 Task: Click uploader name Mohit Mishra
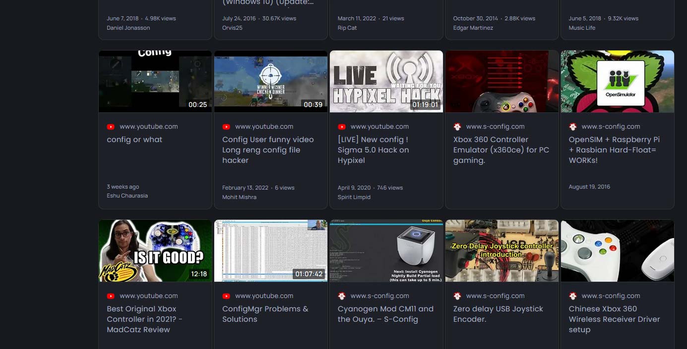239,197
